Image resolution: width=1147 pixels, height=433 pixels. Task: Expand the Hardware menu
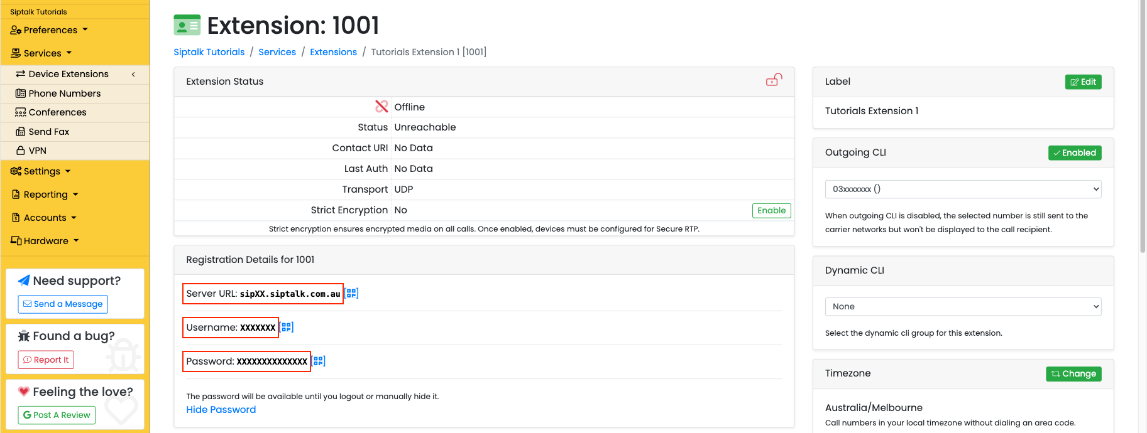[x=45, y=241]
